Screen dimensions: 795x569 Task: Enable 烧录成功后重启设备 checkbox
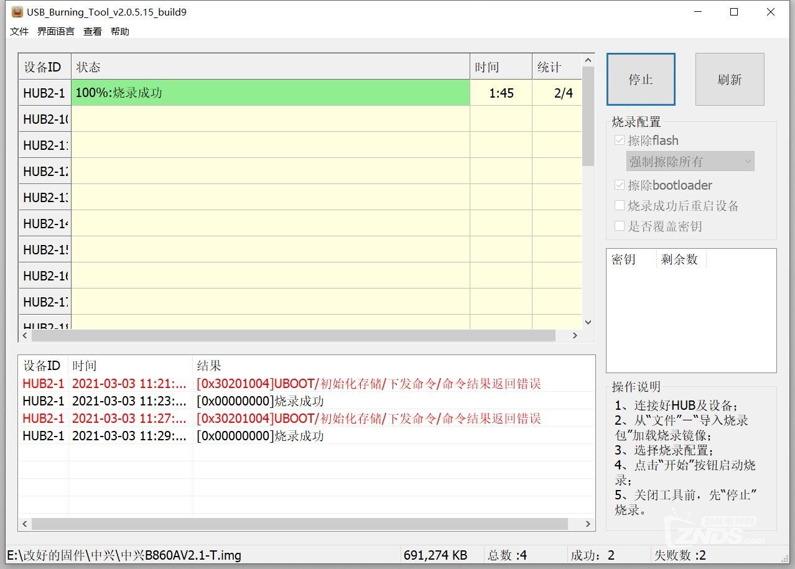pos(620,206)
